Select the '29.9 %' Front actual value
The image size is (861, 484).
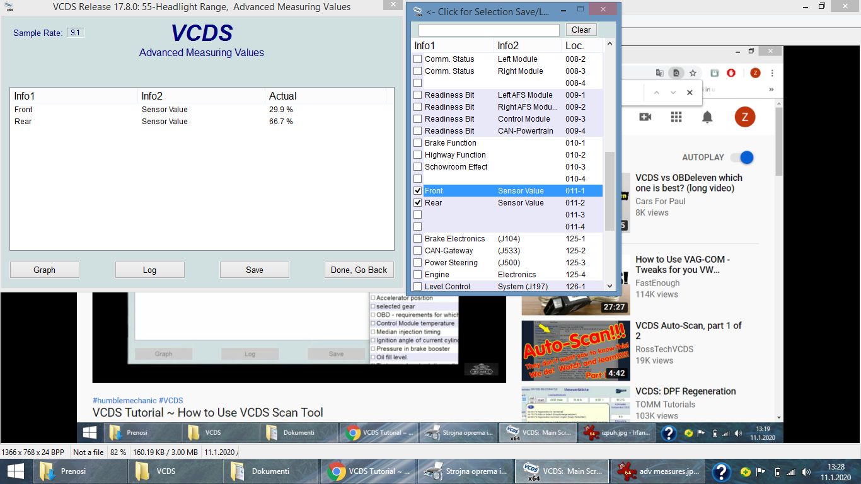click(x=280, y=110)
